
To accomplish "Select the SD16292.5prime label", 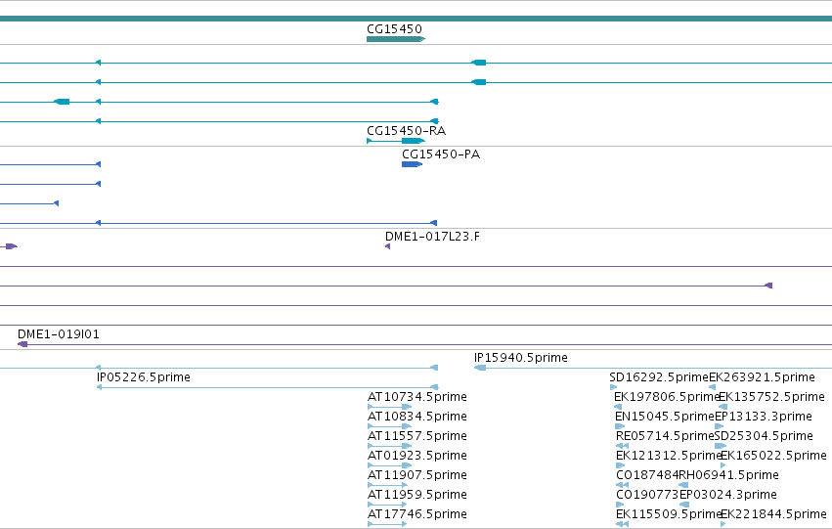I will 659,377.
